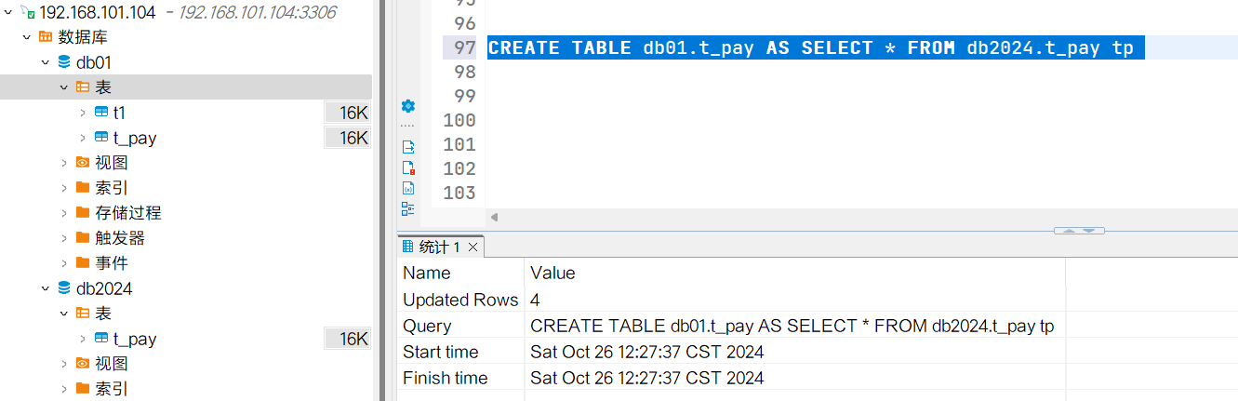1238x401 pixels.
Task: Collapse the db01 database node
Action: tap(45, 62)
